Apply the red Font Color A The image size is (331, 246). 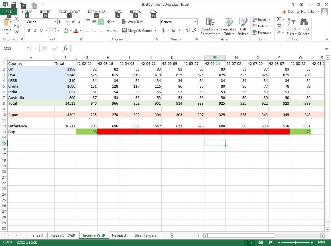tap(76, 30)
